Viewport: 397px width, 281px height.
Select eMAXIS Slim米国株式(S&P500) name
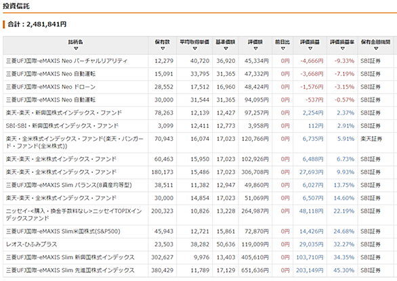click(63, 232)
